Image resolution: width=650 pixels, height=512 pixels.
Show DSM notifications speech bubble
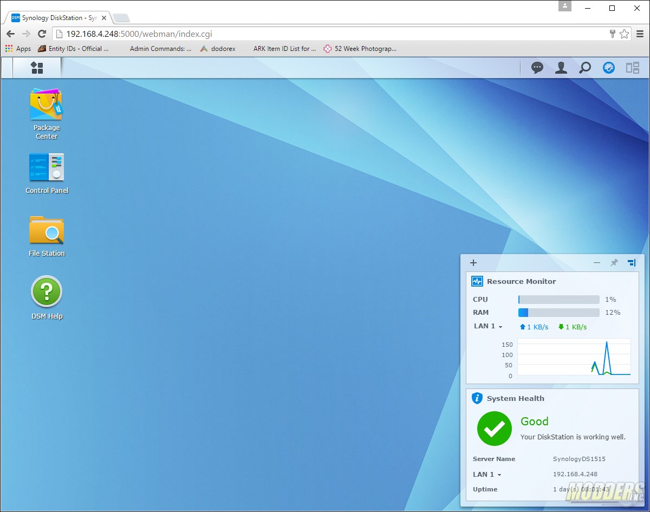(x=537, y=68)
